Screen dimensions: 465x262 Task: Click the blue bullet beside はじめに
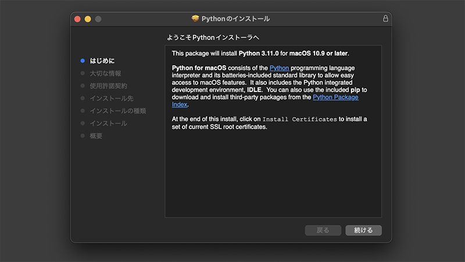pos(83,61)
